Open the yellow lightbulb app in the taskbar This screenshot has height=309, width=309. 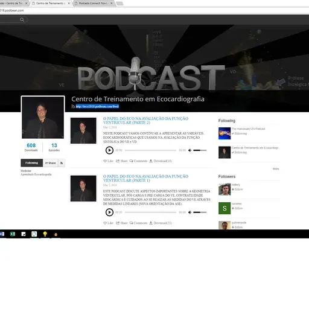(45, 234)
